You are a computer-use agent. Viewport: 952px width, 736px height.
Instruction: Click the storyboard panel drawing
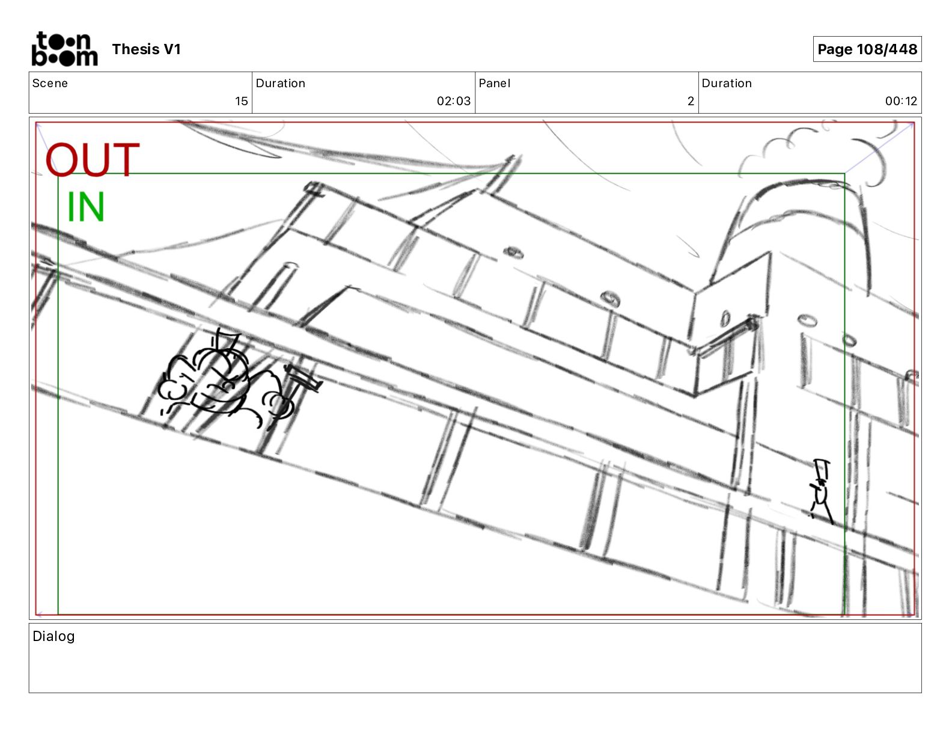coord(475,368)
